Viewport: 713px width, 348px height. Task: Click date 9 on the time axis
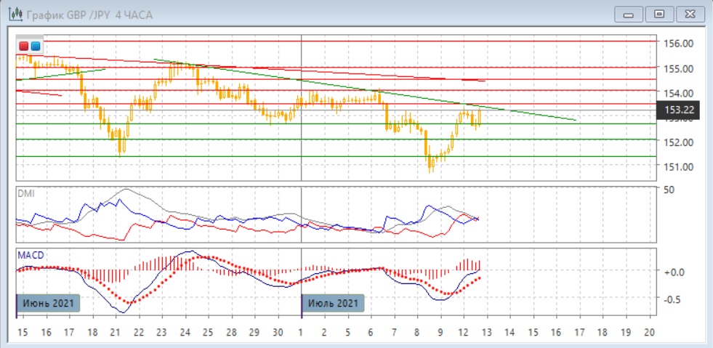(x=440, y=331)
